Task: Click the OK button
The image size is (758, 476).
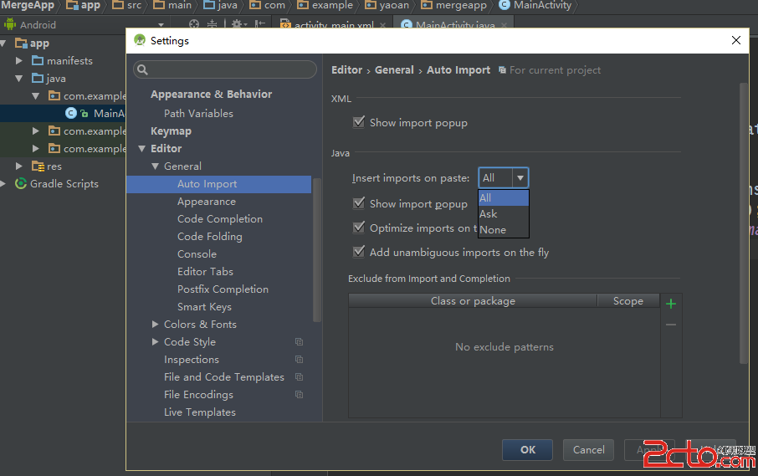Action: (527, 450)
